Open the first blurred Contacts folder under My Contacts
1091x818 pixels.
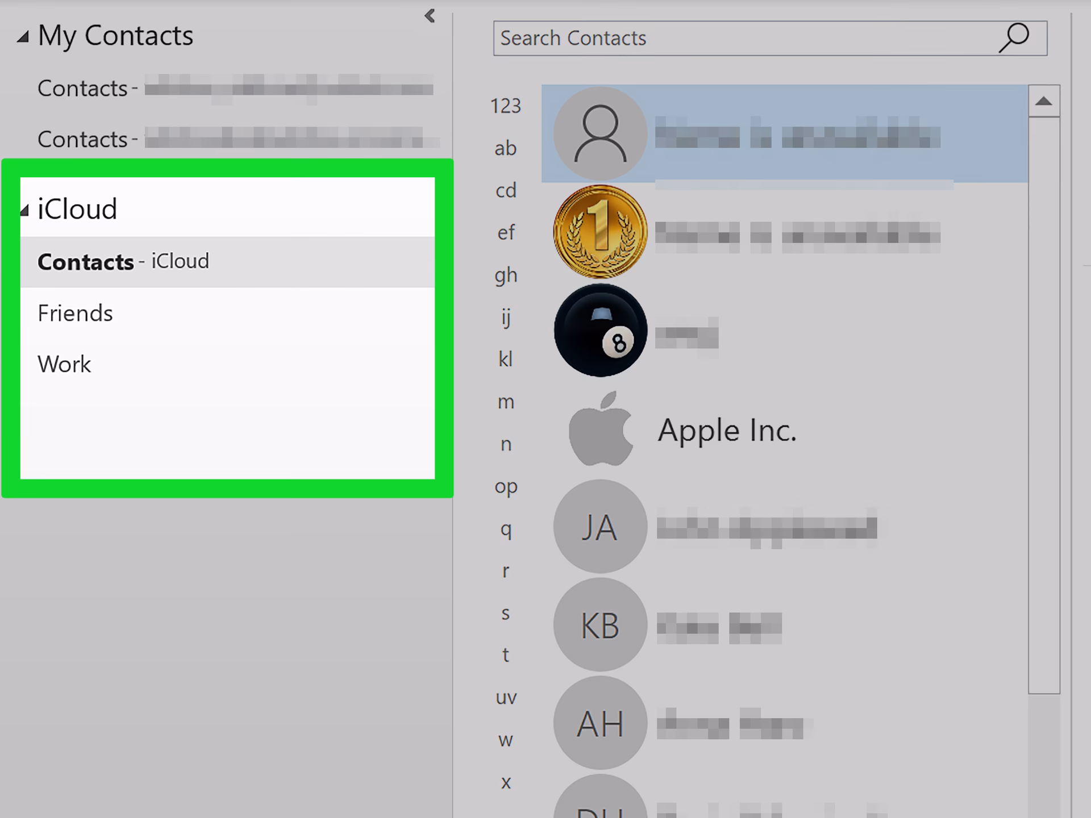[x=235, y=89]
